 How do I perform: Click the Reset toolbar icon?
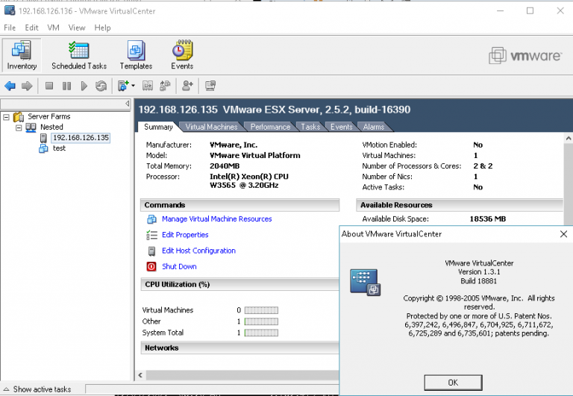101,86
